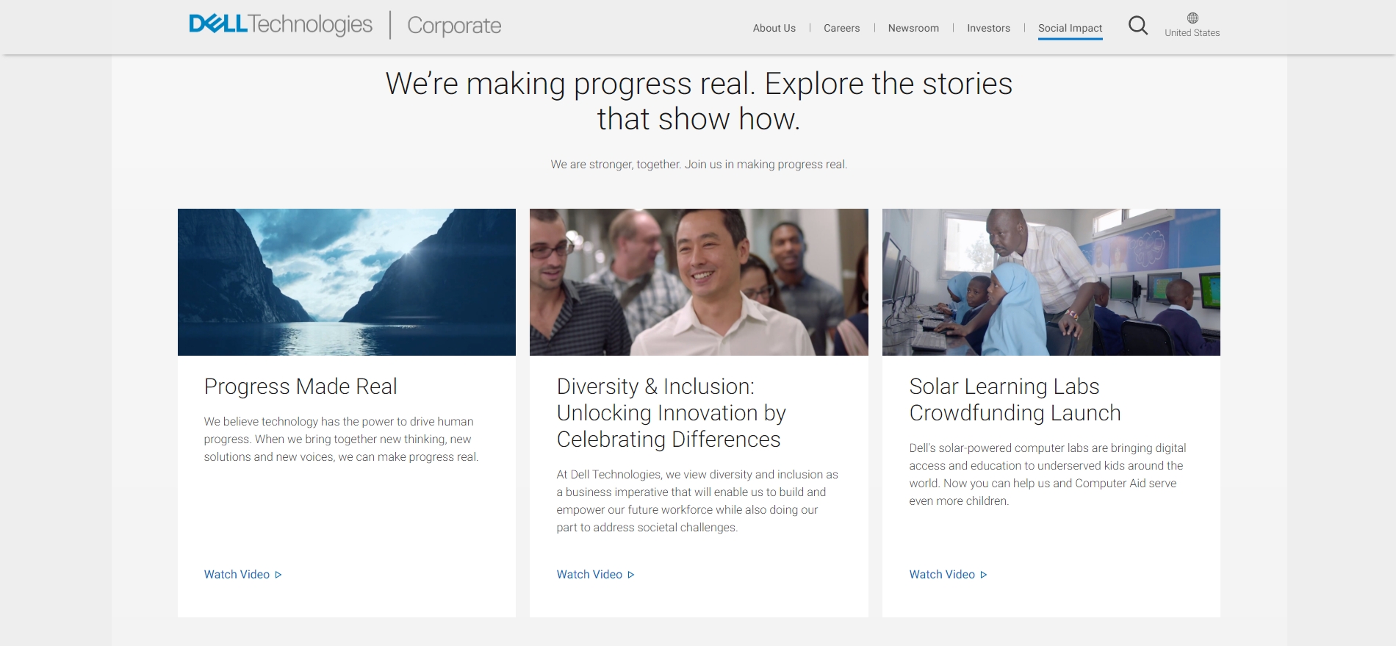The width and height of the screenshot is (1396, 646).
Task: Open the About Us menu
Action: pos(774,28)
